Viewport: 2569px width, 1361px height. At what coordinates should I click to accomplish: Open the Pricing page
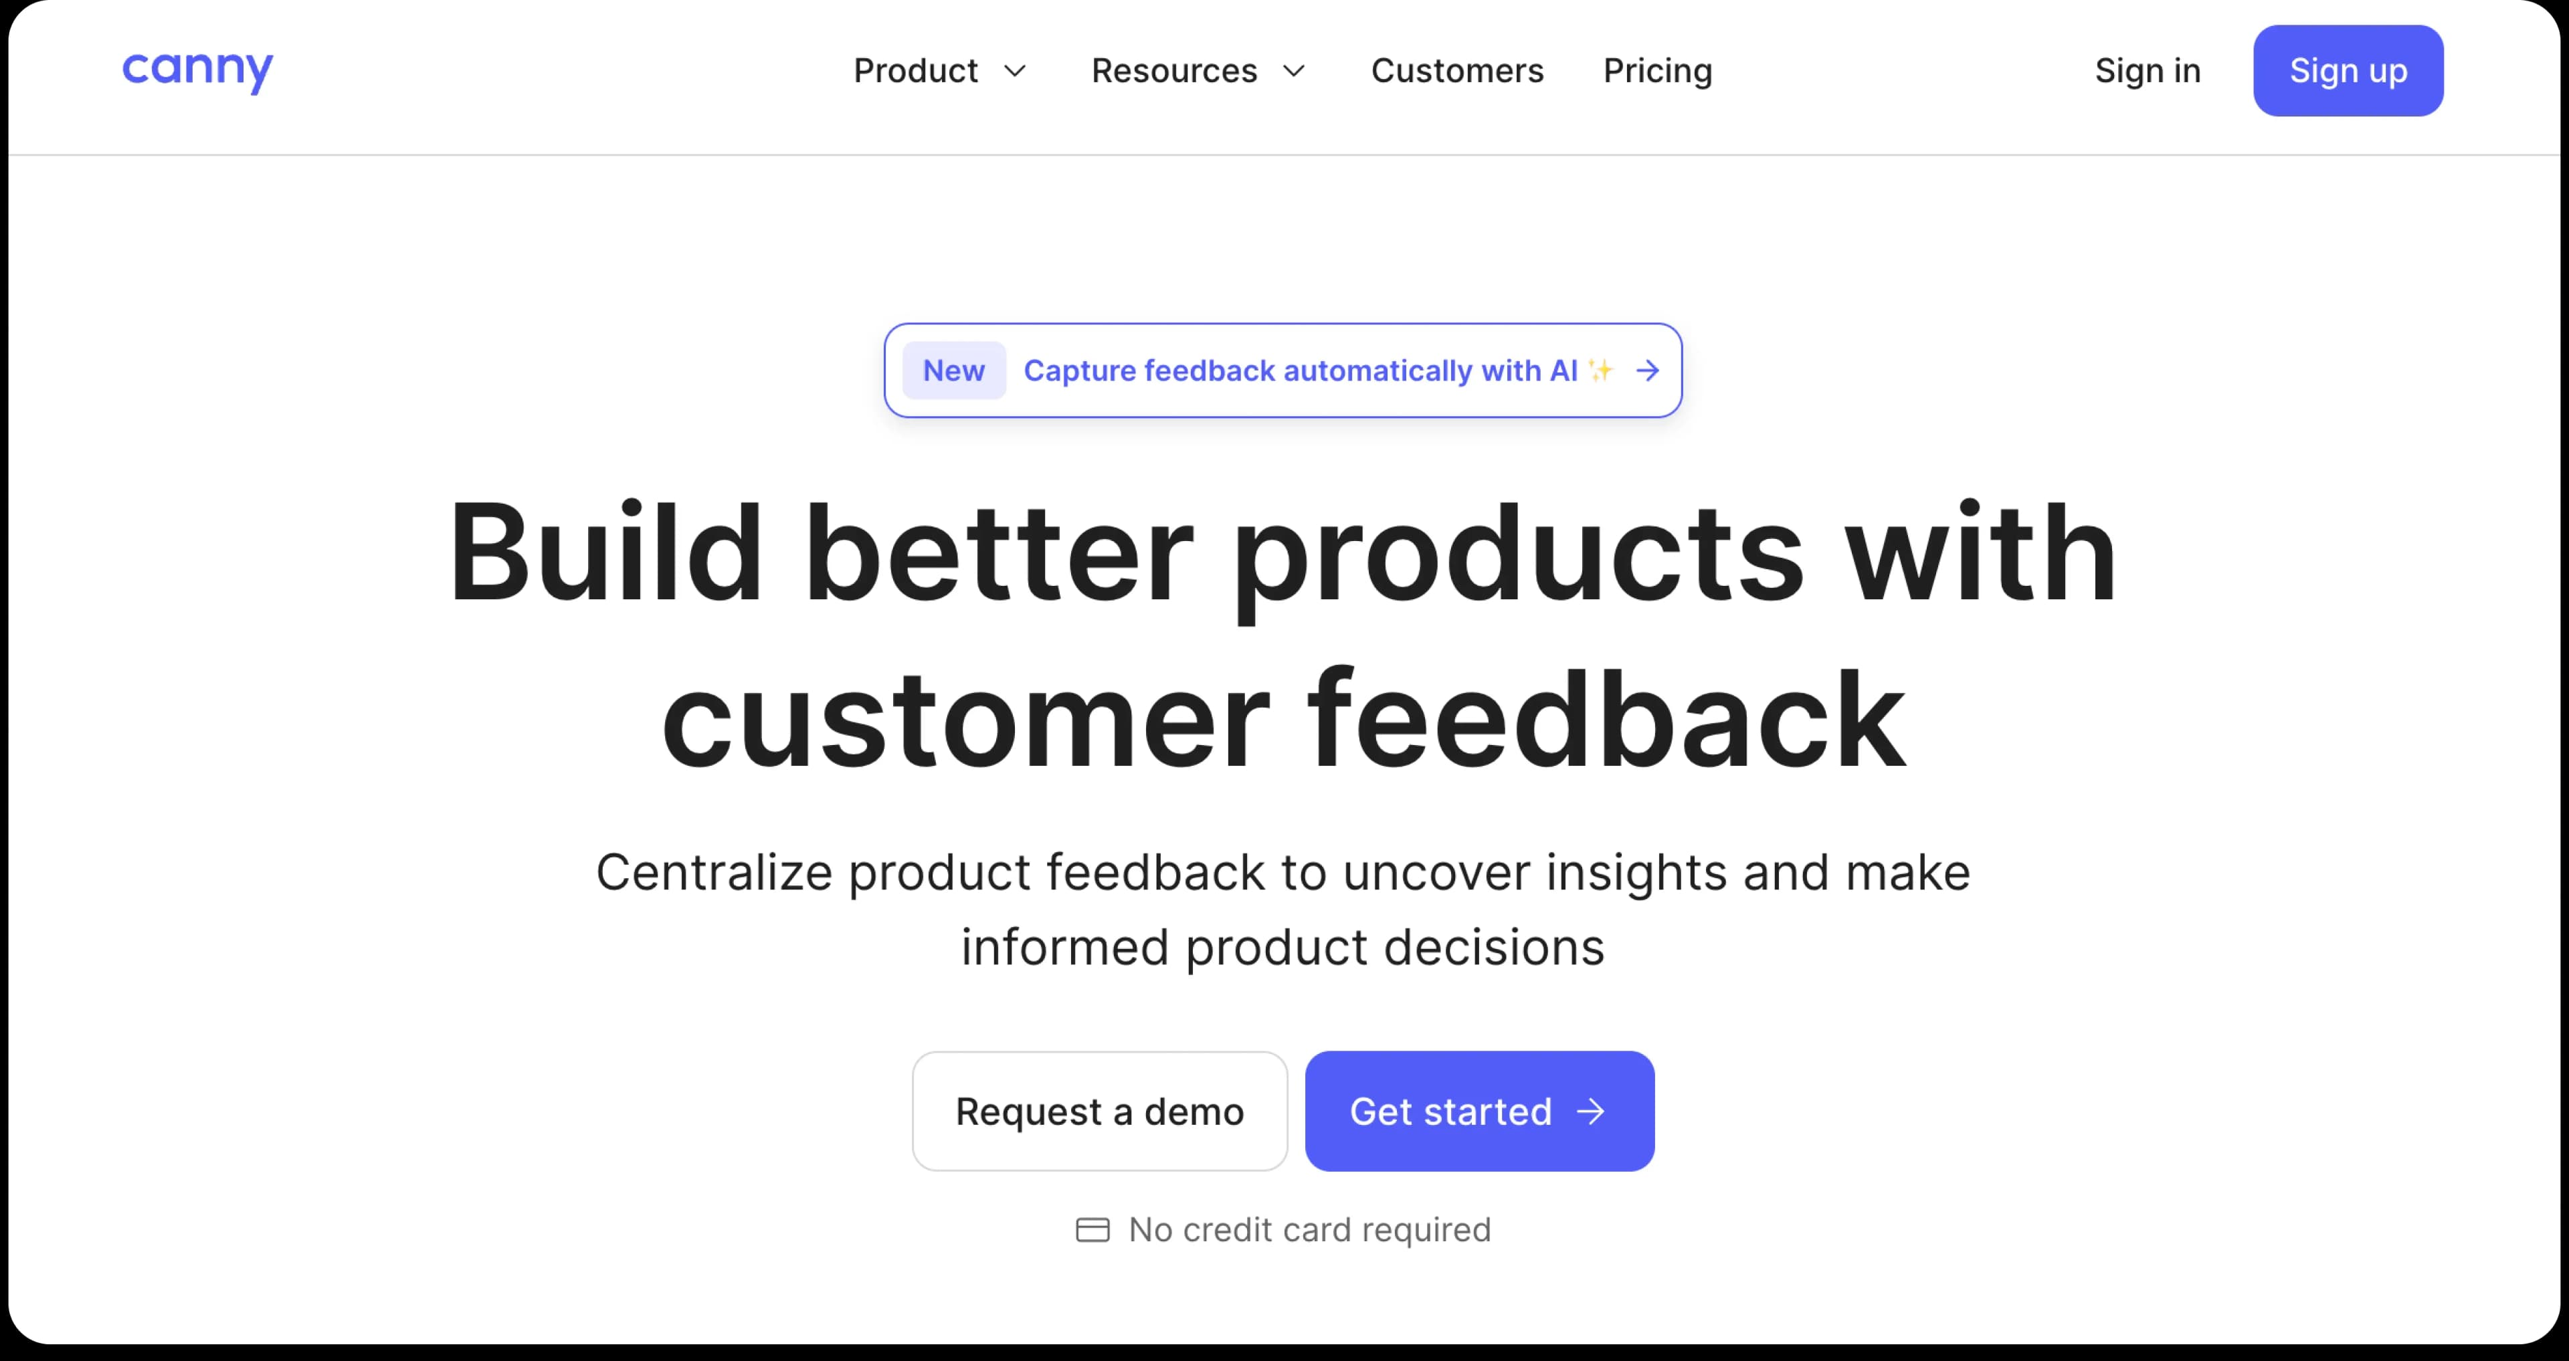[x=1658, y=71]
